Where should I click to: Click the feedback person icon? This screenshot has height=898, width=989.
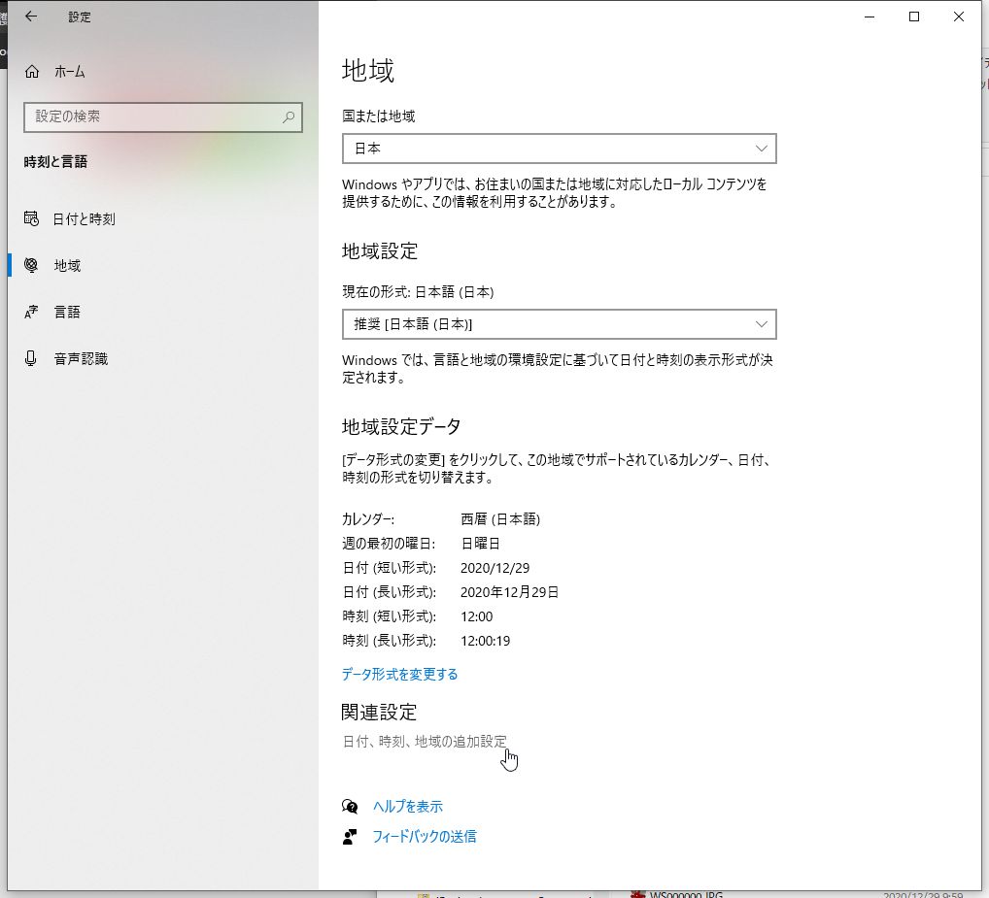[x=350, y=837]
